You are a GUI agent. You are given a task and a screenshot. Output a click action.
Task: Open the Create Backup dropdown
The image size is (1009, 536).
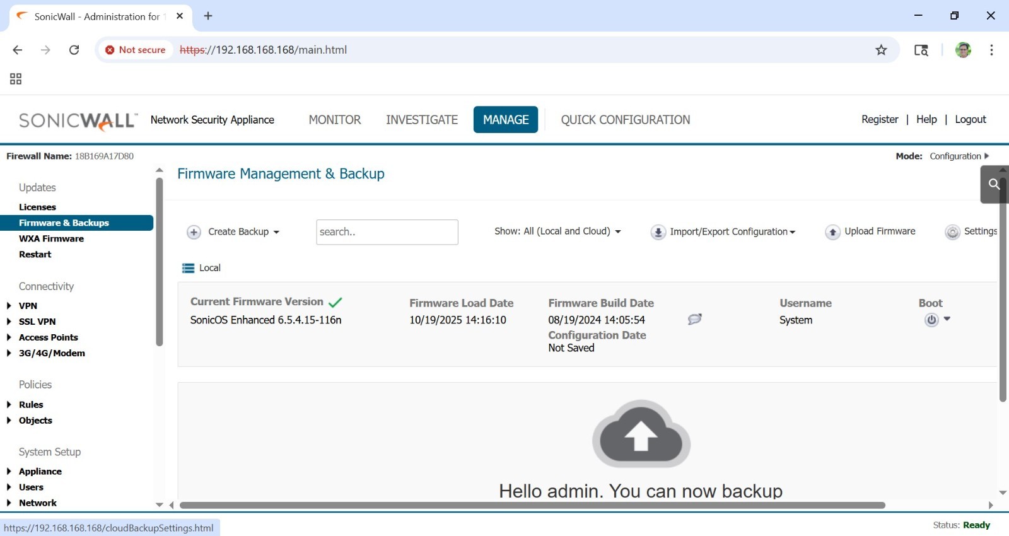point(244,231)
